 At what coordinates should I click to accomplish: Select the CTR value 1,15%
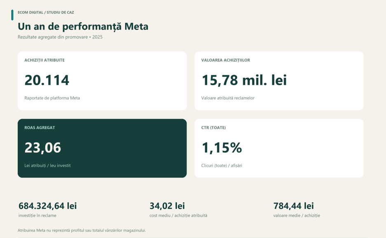(222, 148)
